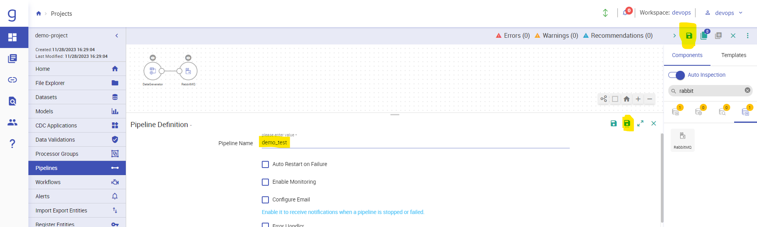Click the yellow-highlighted save pipeline icon in the top toolbar
The width and height of the screenshot is (757, 227).
689,36
